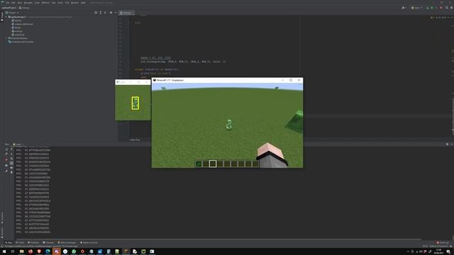Click the highlighted third hotbar slot in Minecraft
Viewport: 454px width, 255px height.
tap(213, 164)
